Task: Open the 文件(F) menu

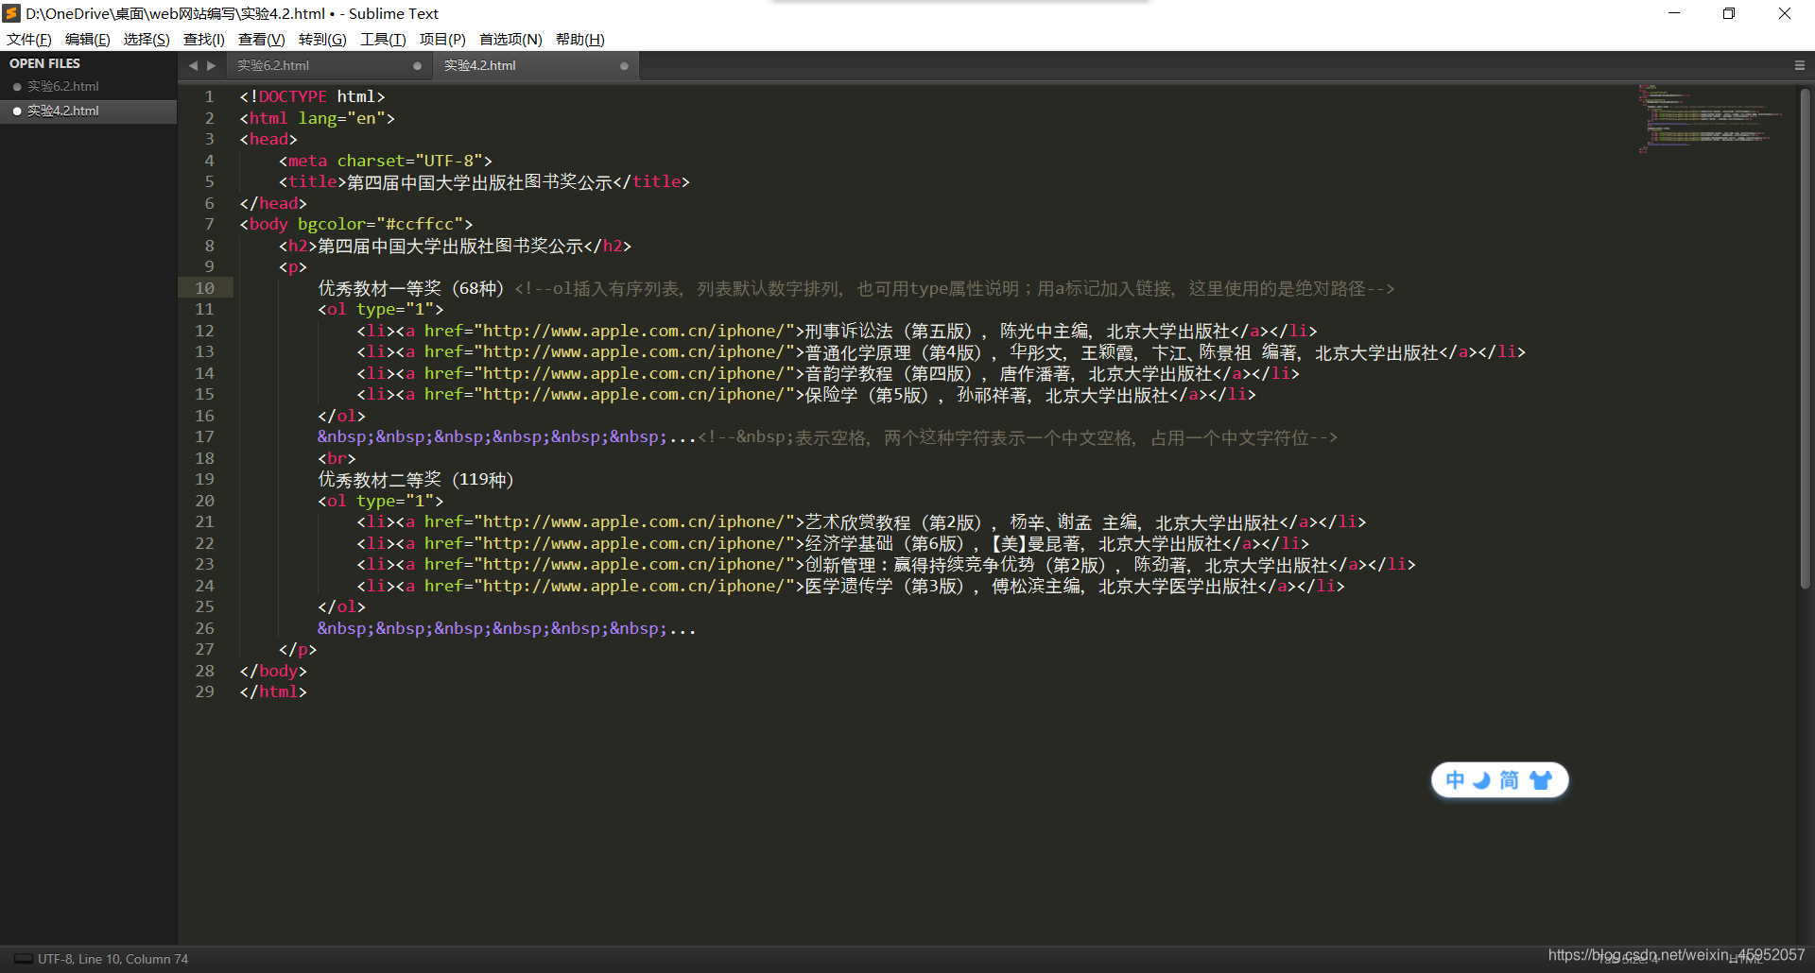Action: click(x=29, y=39)
